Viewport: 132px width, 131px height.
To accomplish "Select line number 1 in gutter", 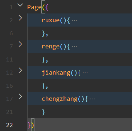I will coord(11,7).
